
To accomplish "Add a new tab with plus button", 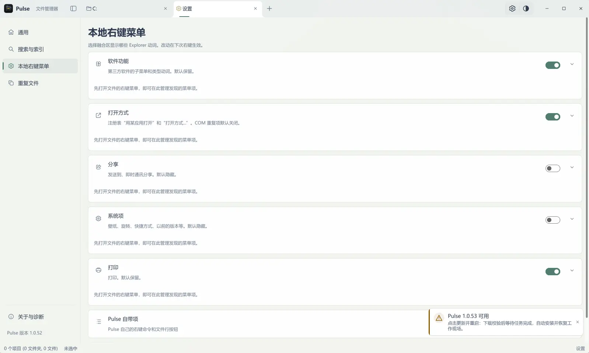I will (x=269, y=8).
